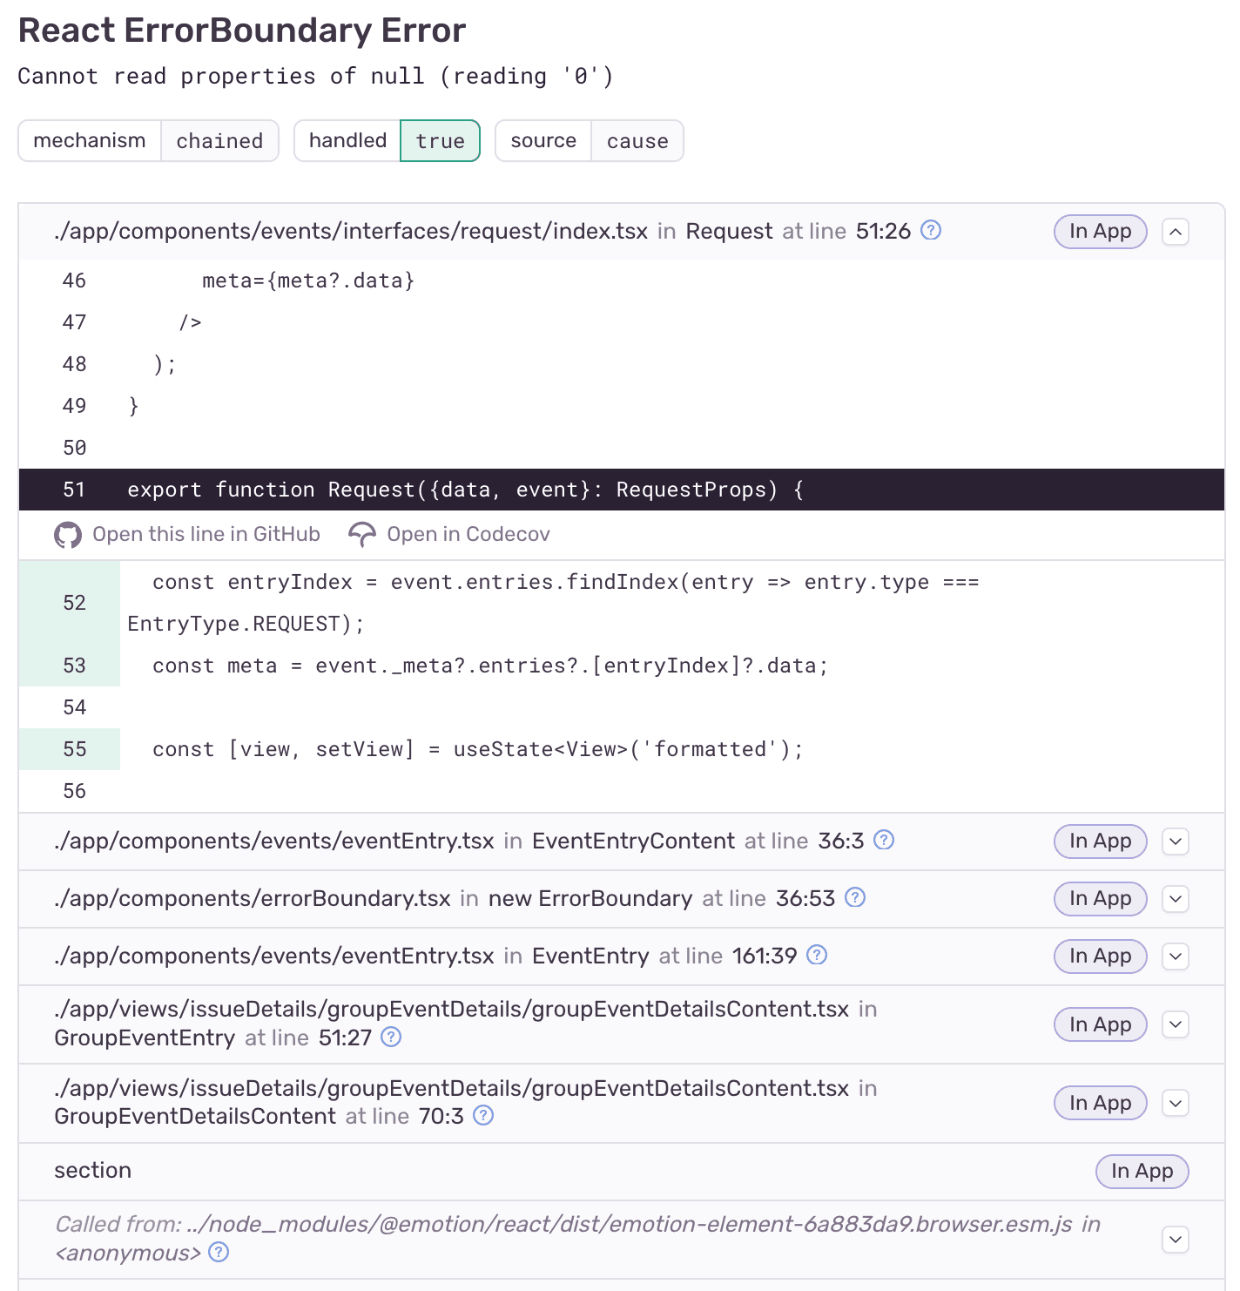Open help icon beside the emotion anonymous frame
Screen dimensions: 1240x1291
pyautogui.click(x=219, y=1252)
